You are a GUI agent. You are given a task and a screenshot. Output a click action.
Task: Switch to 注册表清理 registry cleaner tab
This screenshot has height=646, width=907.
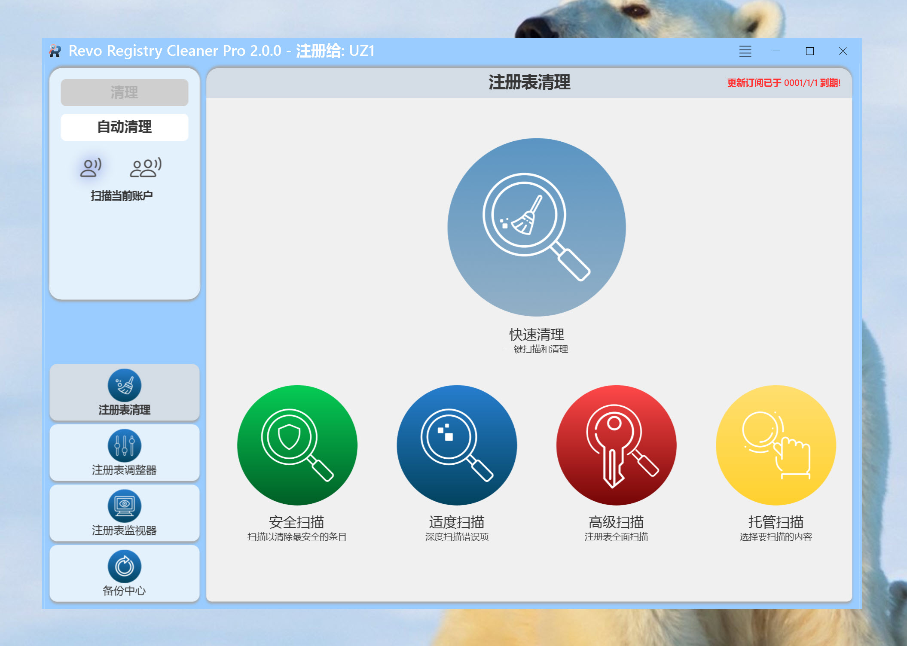coord(124,393)
